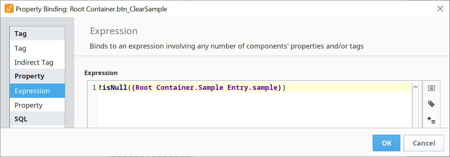Click the bold Tag category header
Viewport: 450px width, 157px height.
pos(21,33)
